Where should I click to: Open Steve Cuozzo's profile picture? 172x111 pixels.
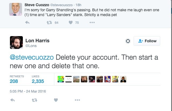16,9
